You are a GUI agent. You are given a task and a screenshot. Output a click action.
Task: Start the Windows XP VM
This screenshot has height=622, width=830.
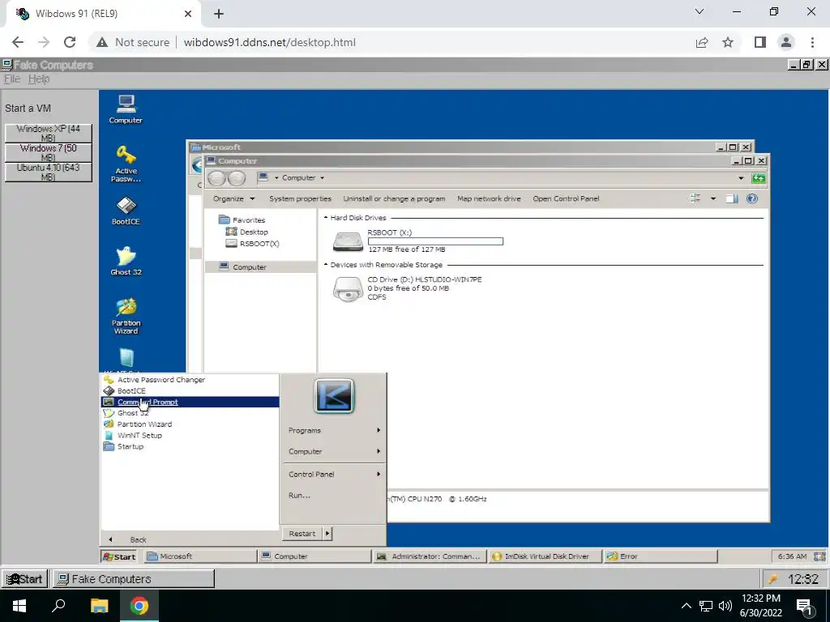click(x=48, y=133)
